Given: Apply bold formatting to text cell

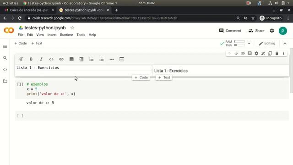Looking at the screenshot, I should click(x=31, y=59).
